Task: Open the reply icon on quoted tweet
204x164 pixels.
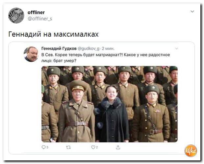Action: (43, 147)
